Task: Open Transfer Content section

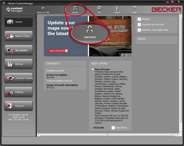Action: [x=18, y=78]
